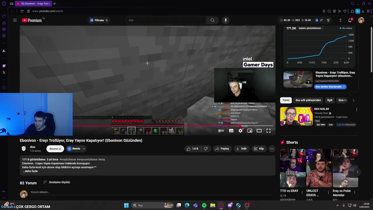Image resolution: width=373 pixels, height=210 pixels.
Task: Toggle subtitles in the video player
Action: point(231,131)
